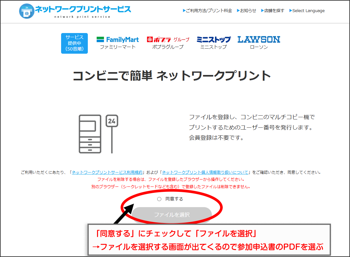Click the blue サービス提供中 badge
Viewport: 350px width, 257px height.
coord(74,43)
